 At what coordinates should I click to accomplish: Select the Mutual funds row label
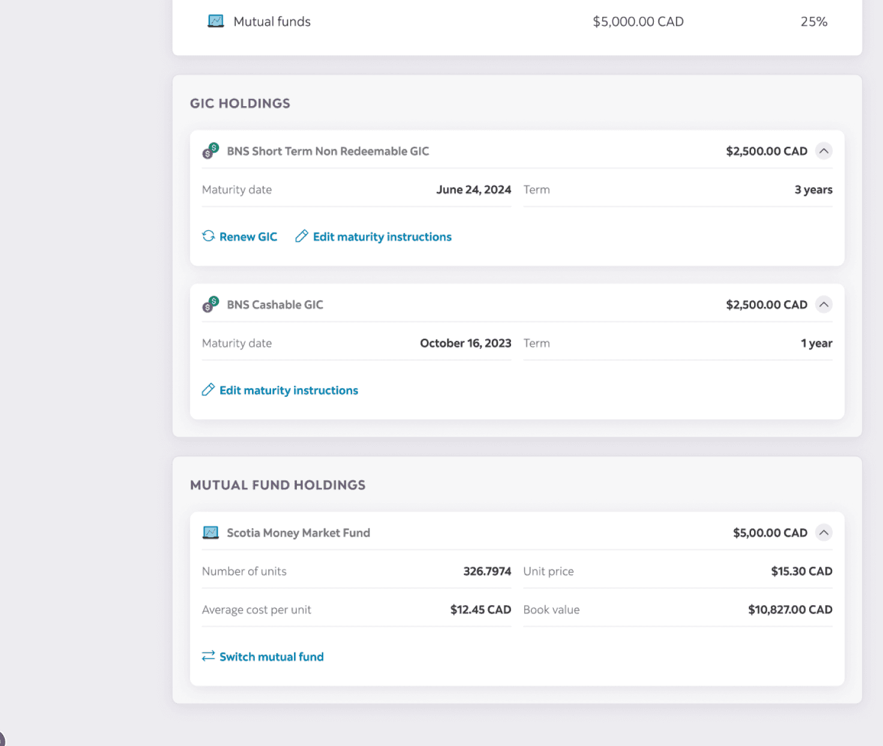[272, 22]
